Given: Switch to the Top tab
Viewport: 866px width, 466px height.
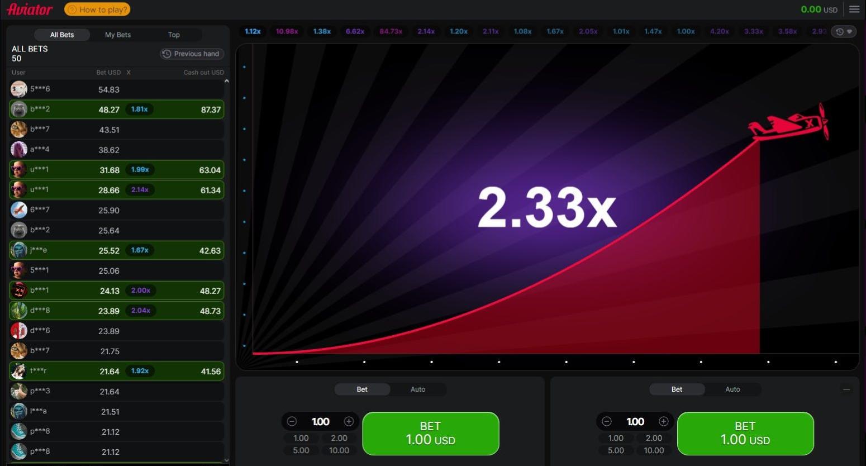Looking at the screenshot, I should (174, 35).
